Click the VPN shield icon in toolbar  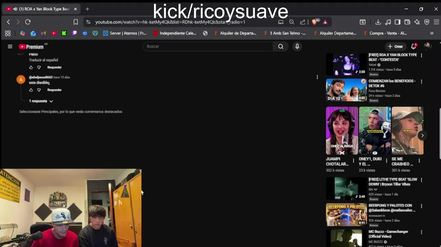click(x=427, y=22)
